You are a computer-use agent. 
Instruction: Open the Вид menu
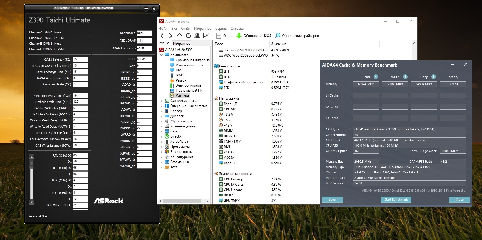[x=174, y=29]
